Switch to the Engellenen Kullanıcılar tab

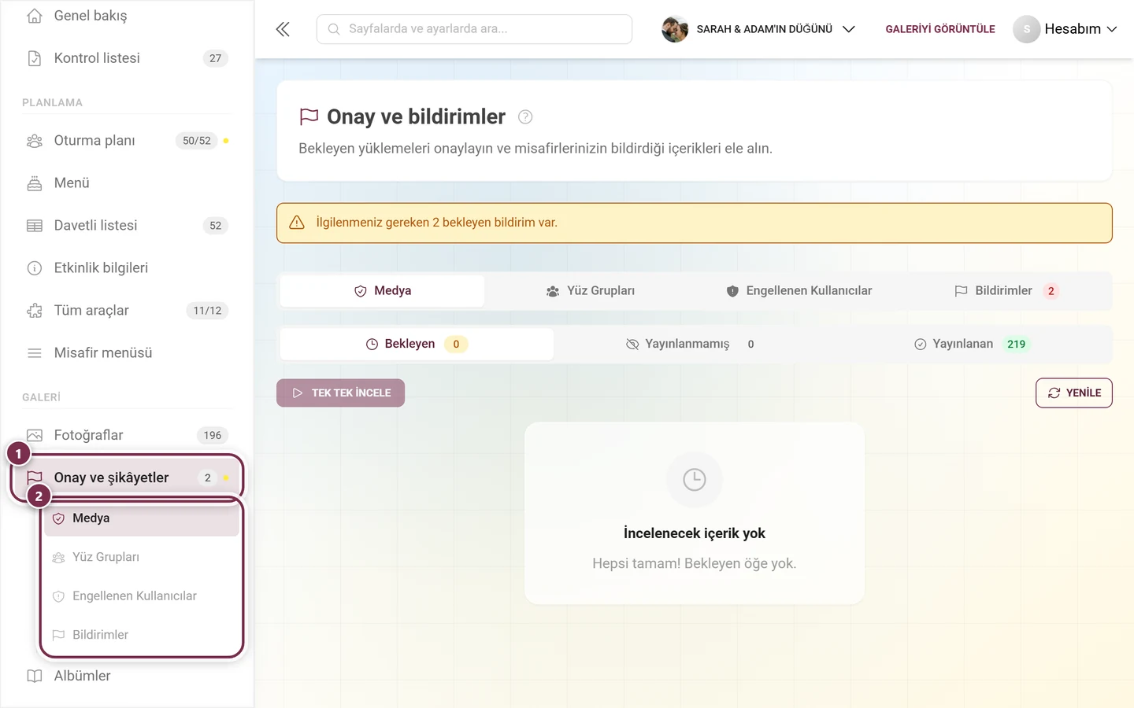click(x=799, y=291)
